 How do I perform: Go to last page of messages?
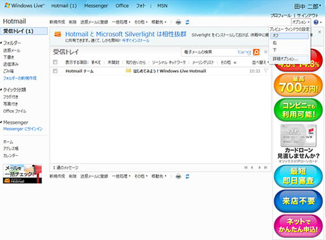point(265,168)
